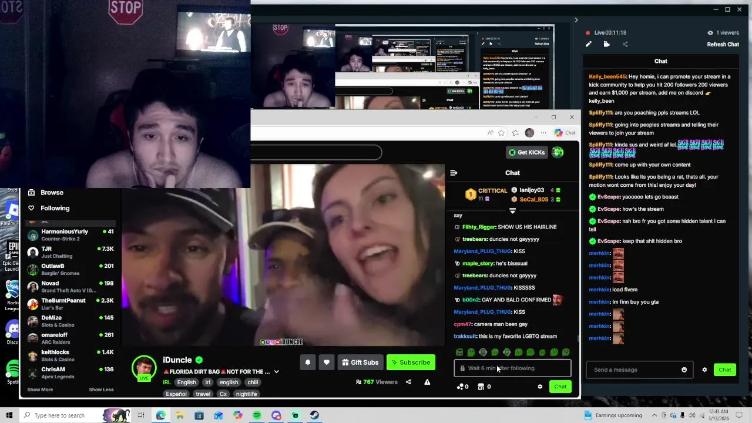Open DeMize Slots & Casino channel
This screenshot has height=423, width=752.
70,321
